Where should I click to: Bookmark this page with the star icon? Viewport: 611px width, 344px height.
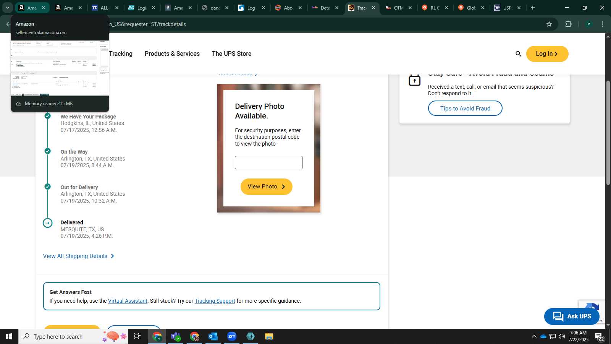(549, 24)
